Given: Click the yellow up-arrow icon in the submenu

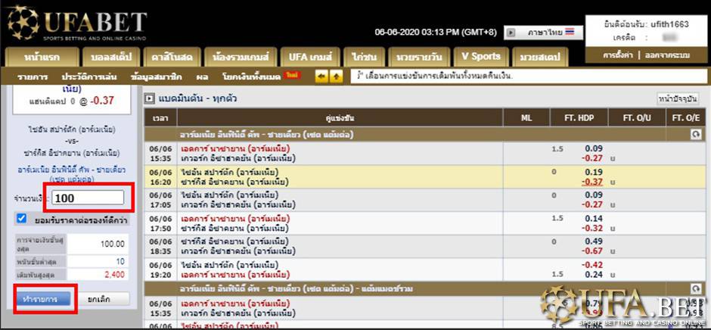Looking at the screenshot, I should (336, 77).
